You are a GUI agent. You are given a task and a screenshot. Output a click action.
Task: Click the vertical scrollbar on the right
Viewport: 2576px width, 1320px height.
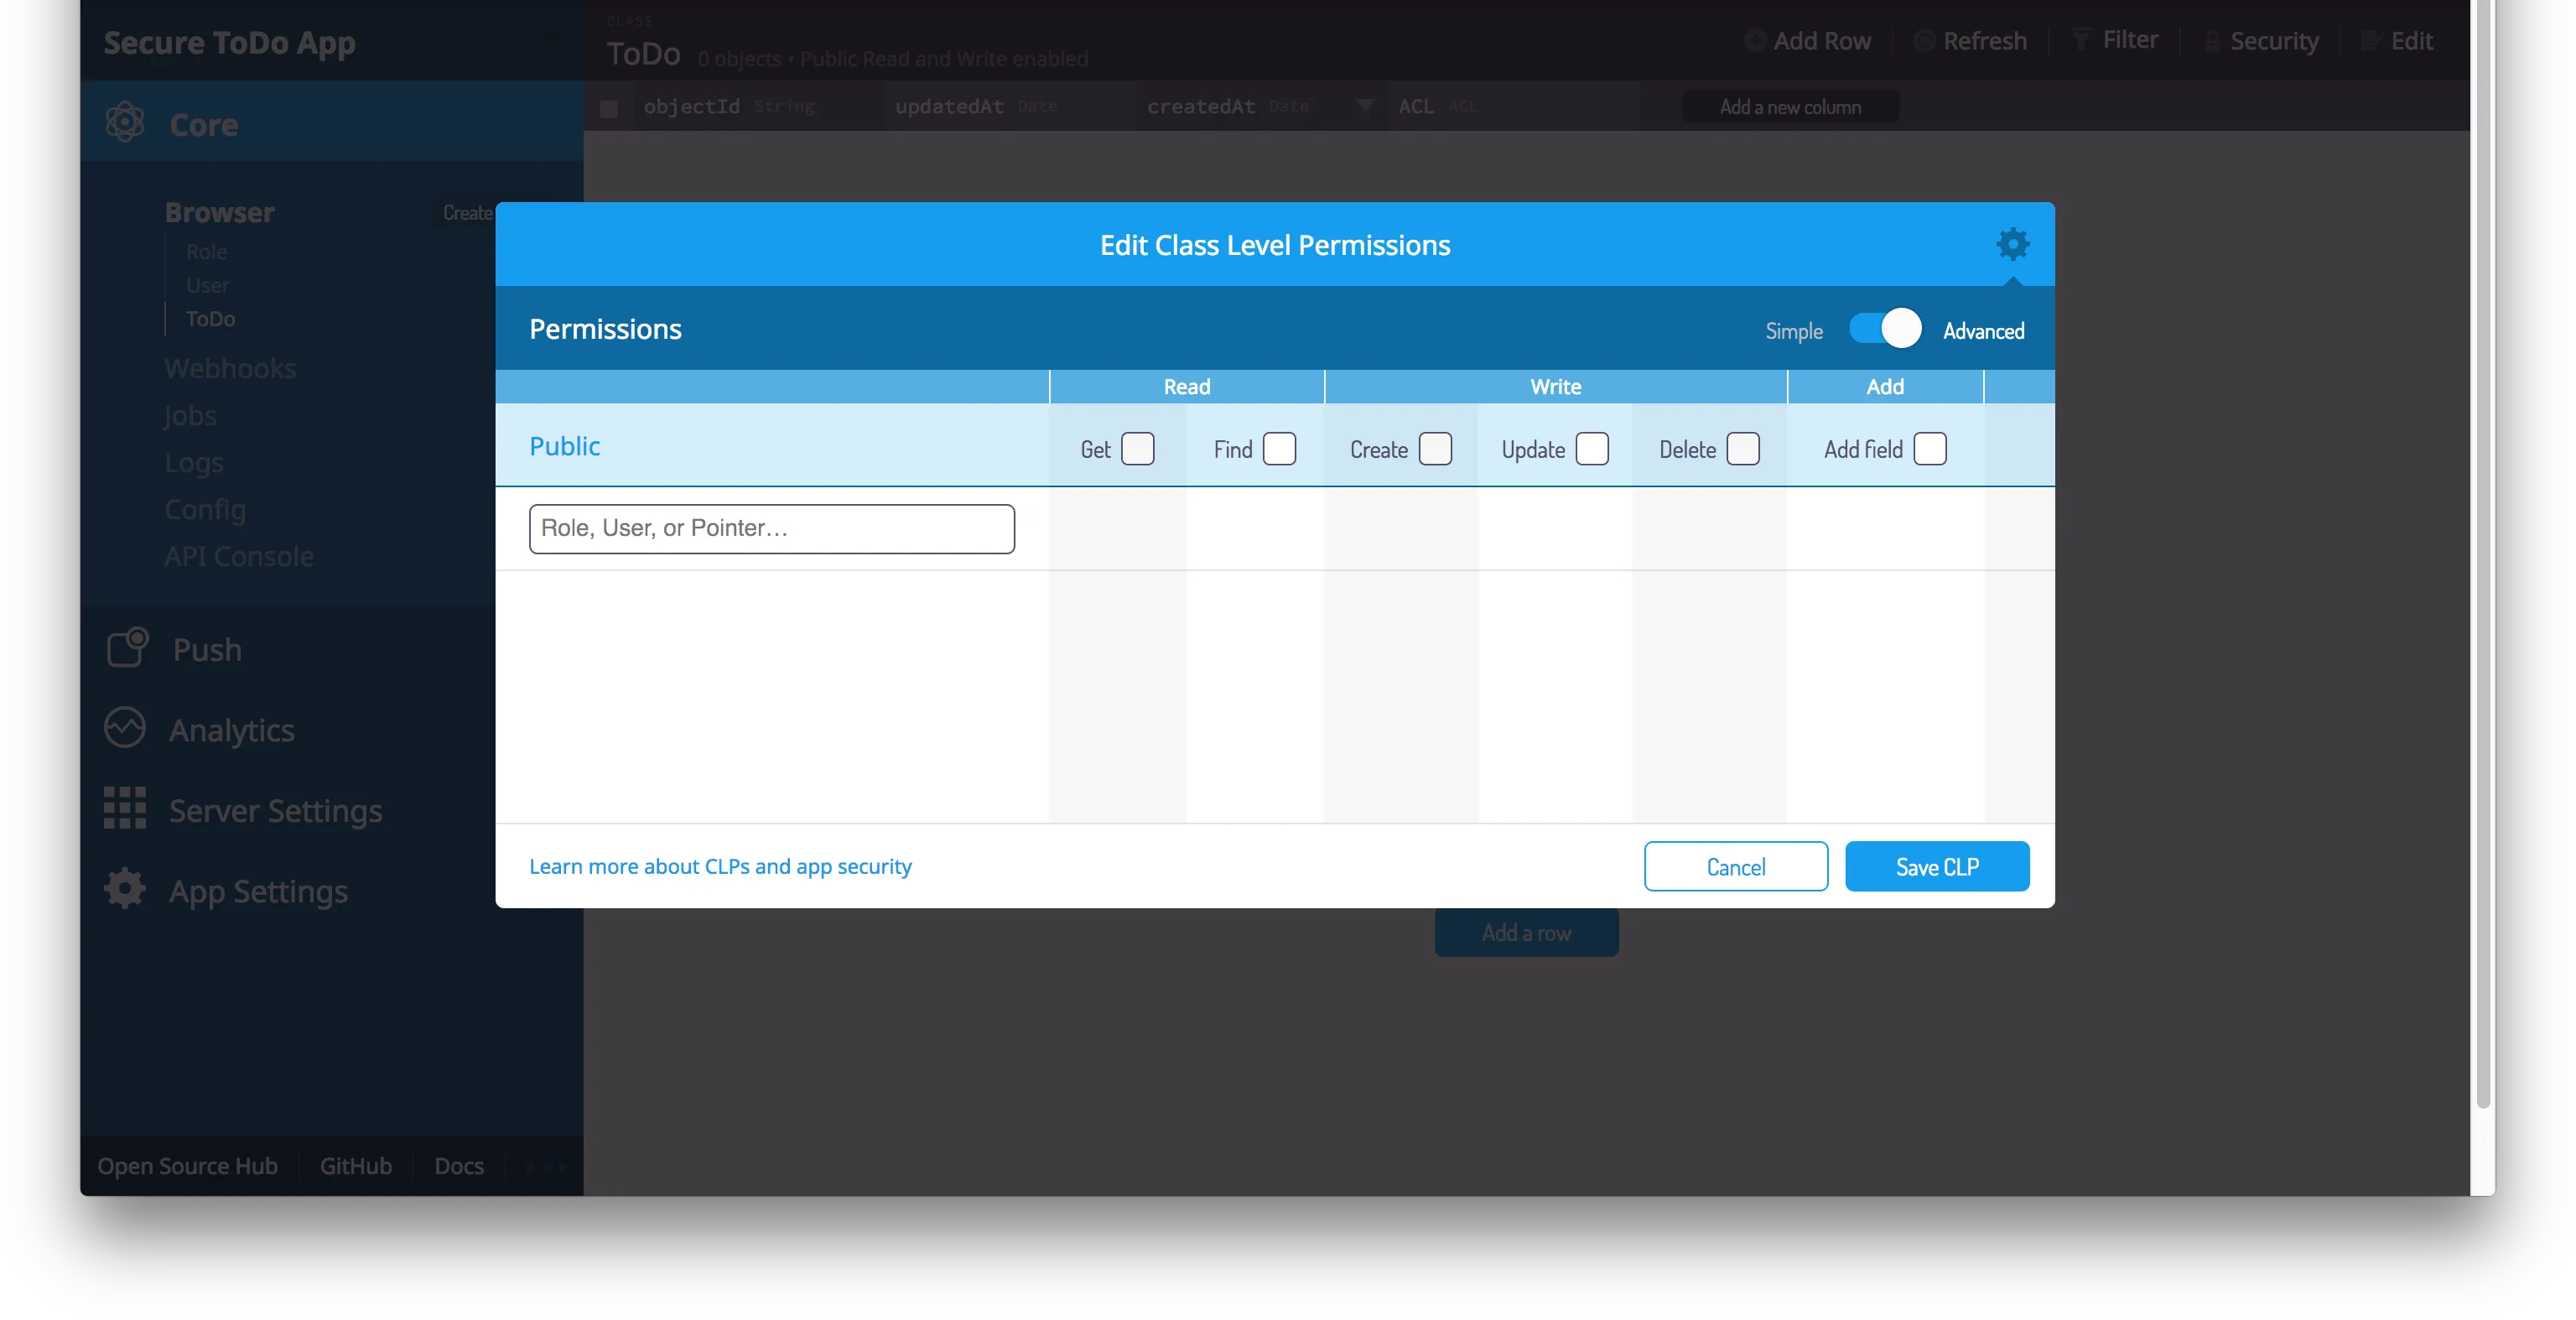pos(2482,555)
